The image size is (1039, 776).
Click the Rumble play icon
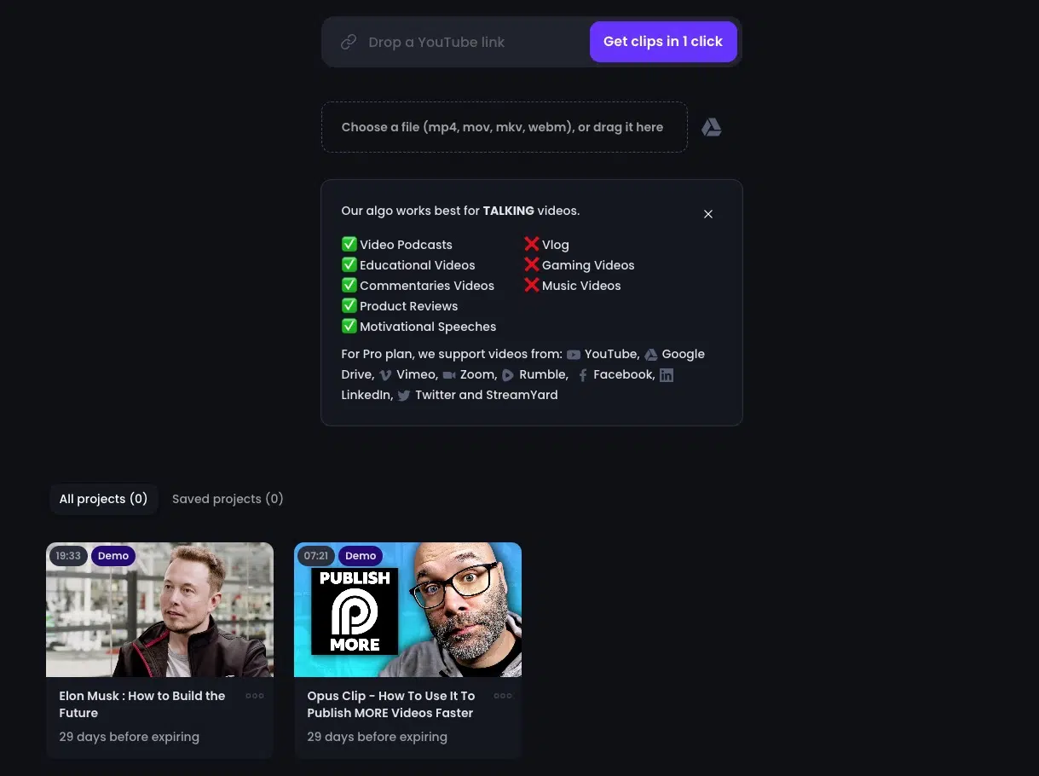(508, 375)
